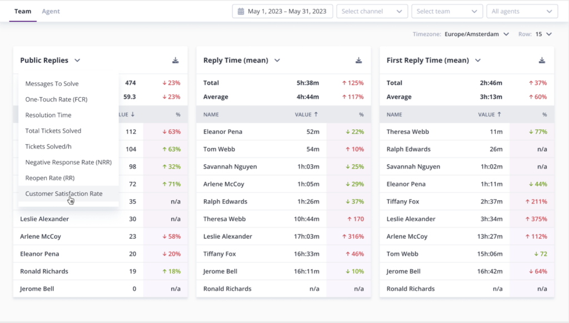Image resolution: width=569 pixels, height=323 pixels.
Task: Select Messages To Solve metric
Action: 68,83
